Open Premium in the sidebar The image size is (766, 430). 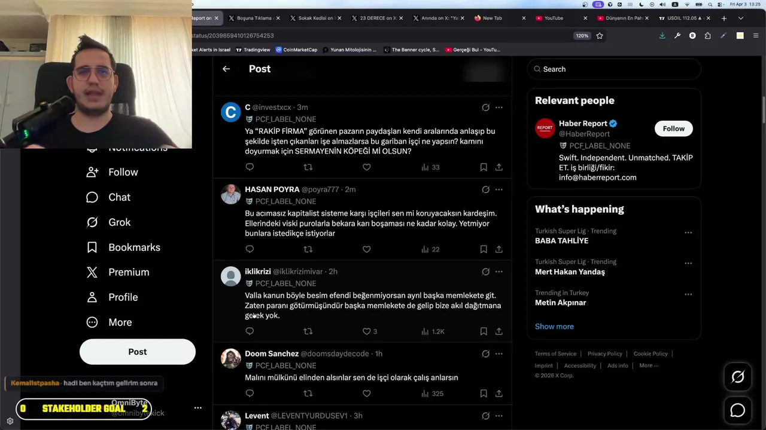118,272
